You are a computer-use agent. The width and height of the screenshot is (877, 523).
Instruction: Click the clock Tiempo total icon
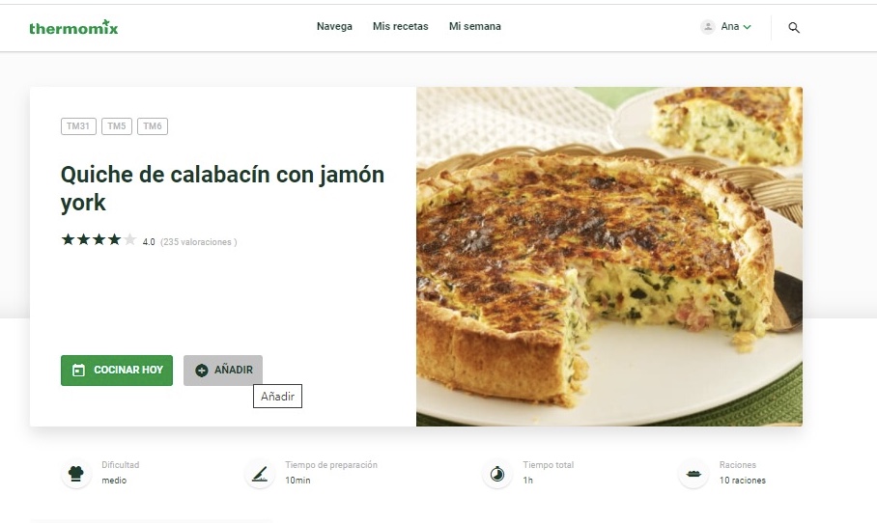(x=497, y=474)
